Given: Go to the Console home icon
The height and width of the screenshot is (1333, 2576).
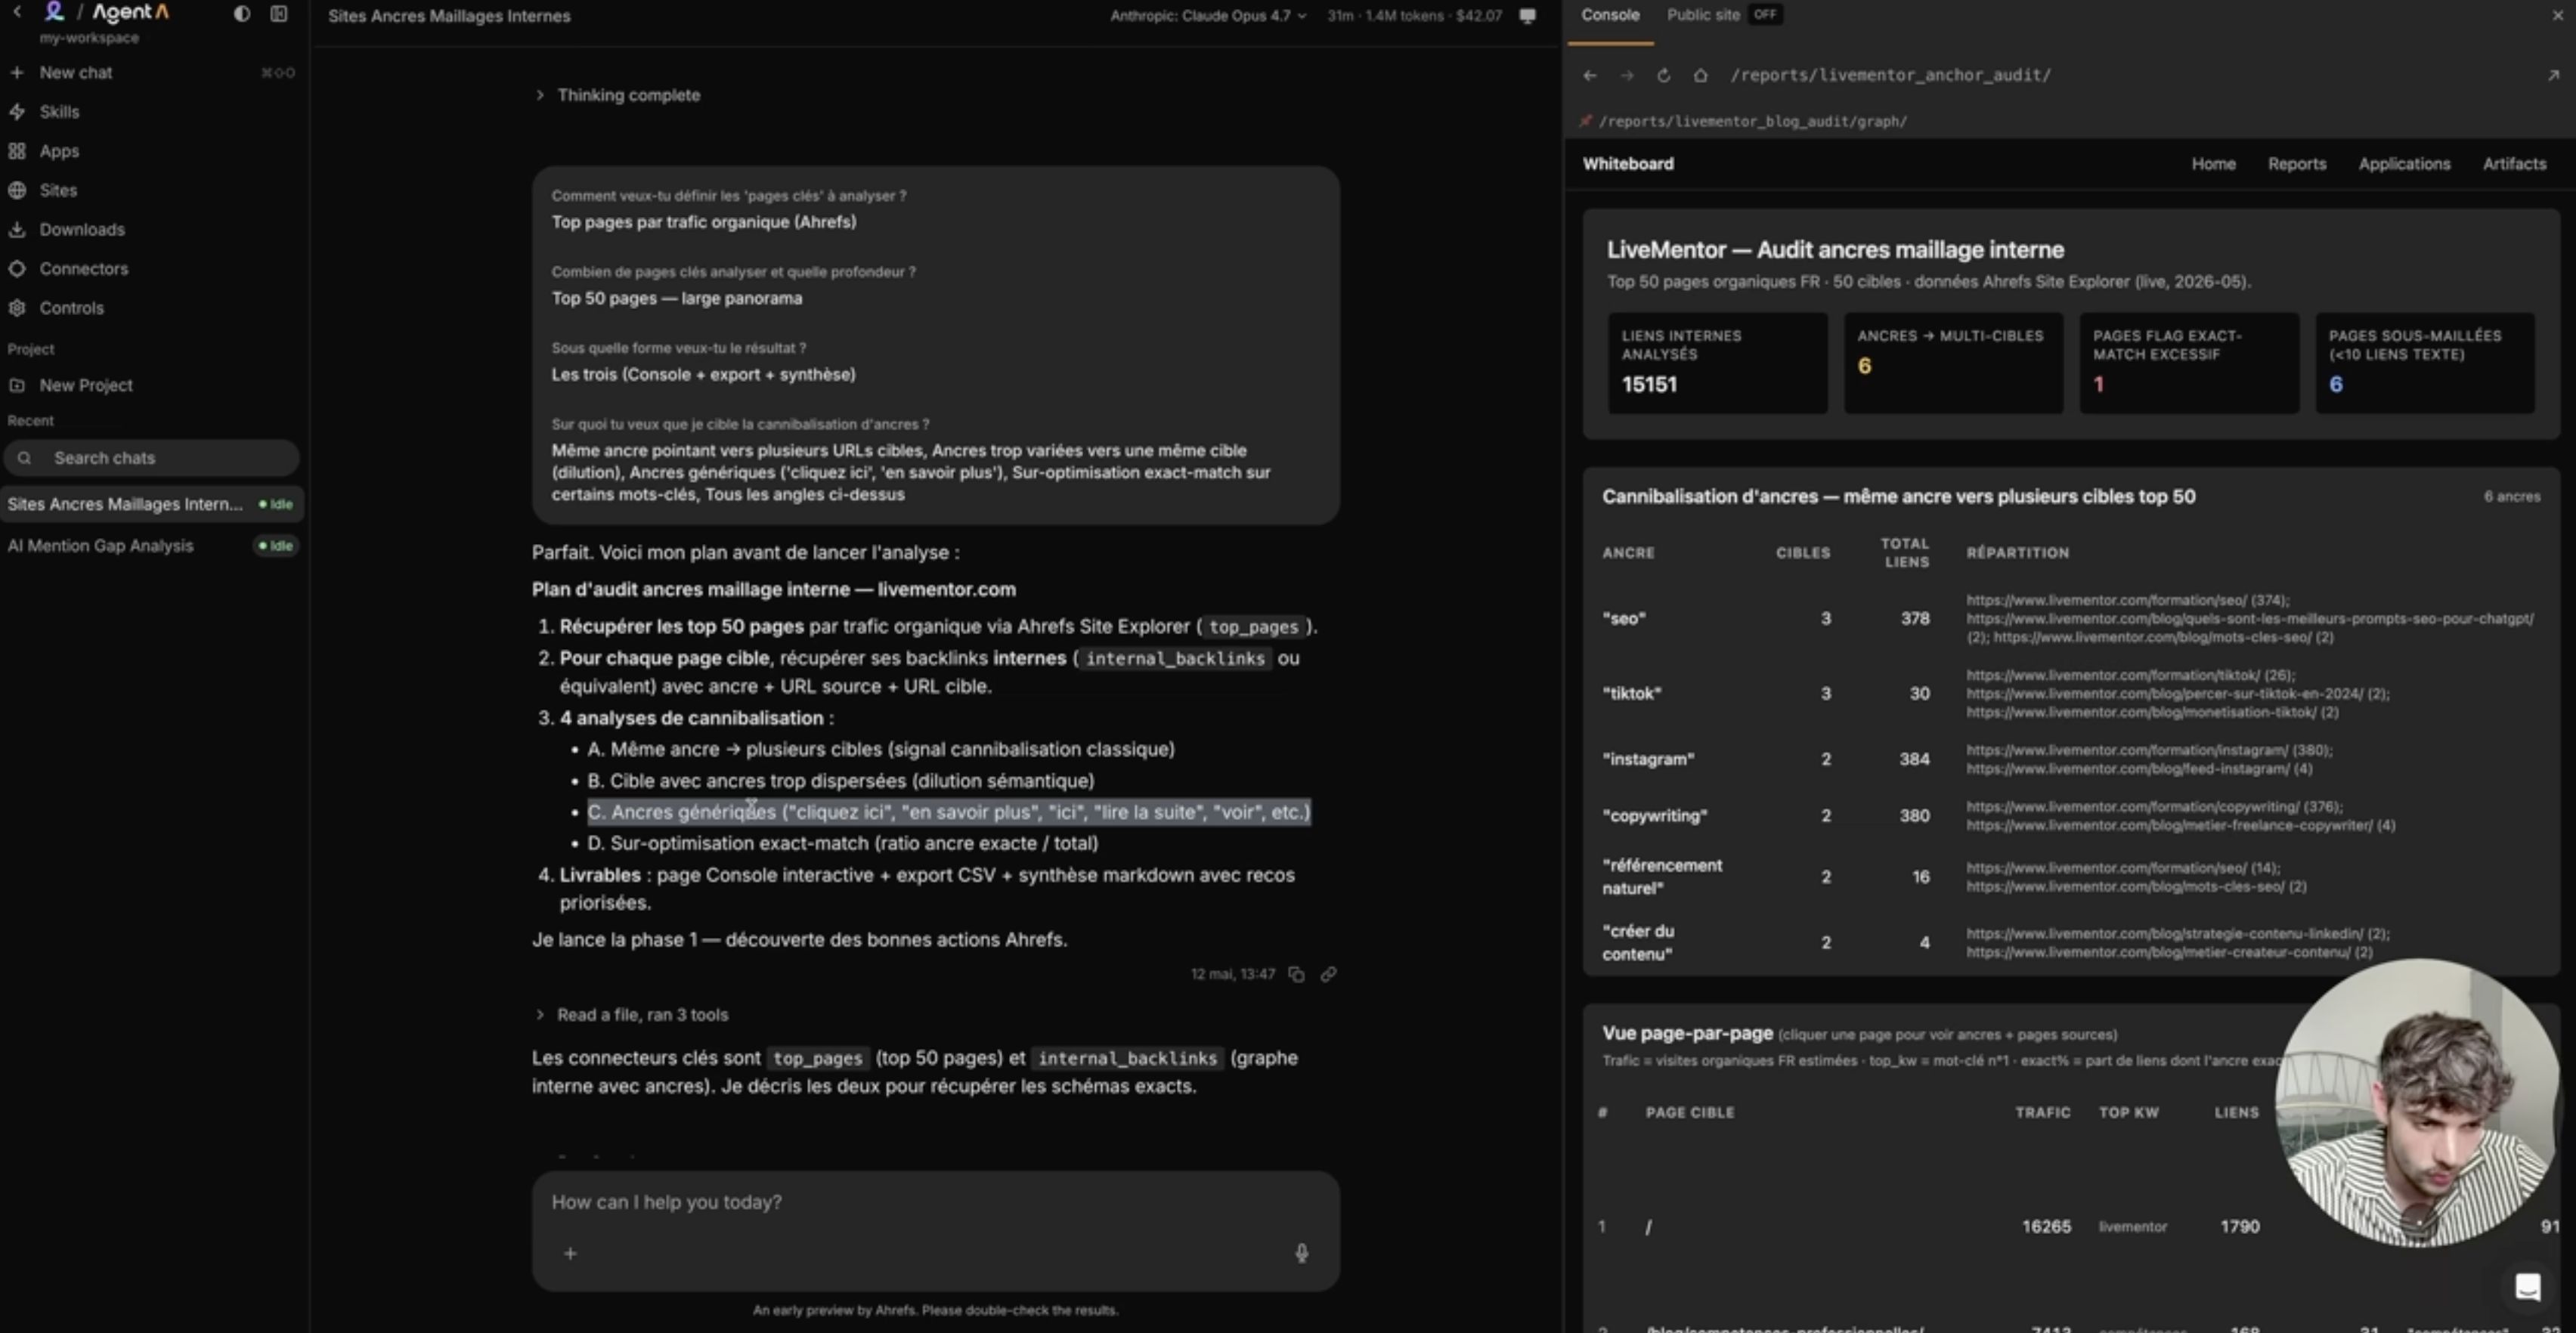Looking at the screenshot, I should pyautogui.click(x=1700, y=75).
